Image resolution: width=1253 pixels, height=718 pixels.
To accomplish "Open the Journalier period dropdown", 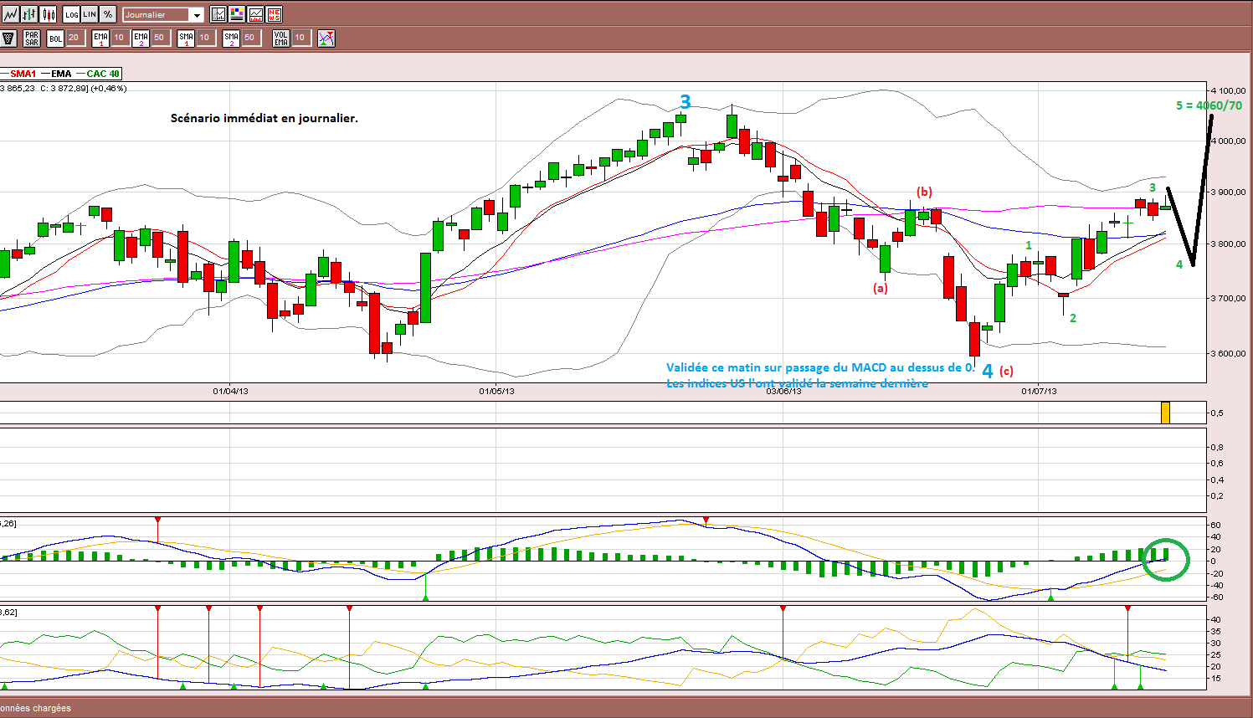I will 163,15.
